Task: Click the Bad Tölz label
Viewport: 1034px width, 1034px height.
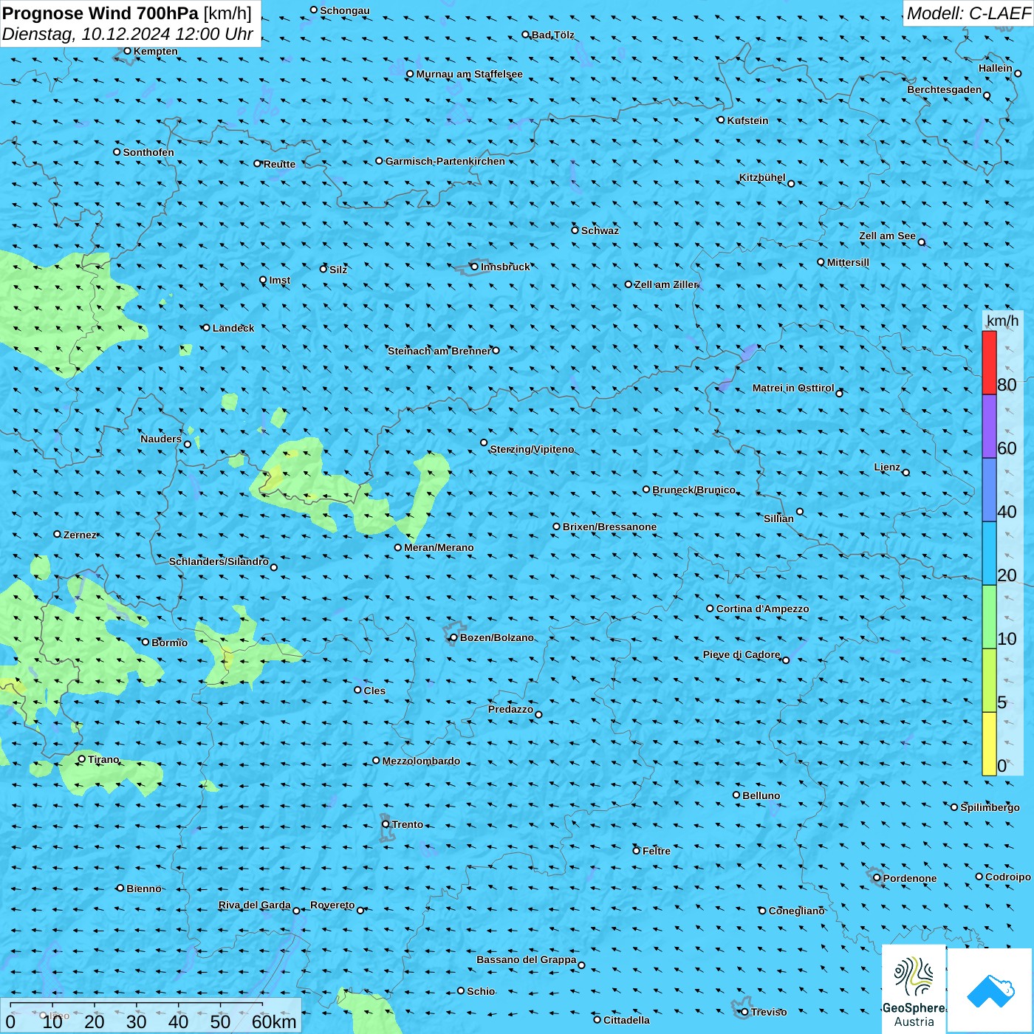Action: (x=552, y=35)
